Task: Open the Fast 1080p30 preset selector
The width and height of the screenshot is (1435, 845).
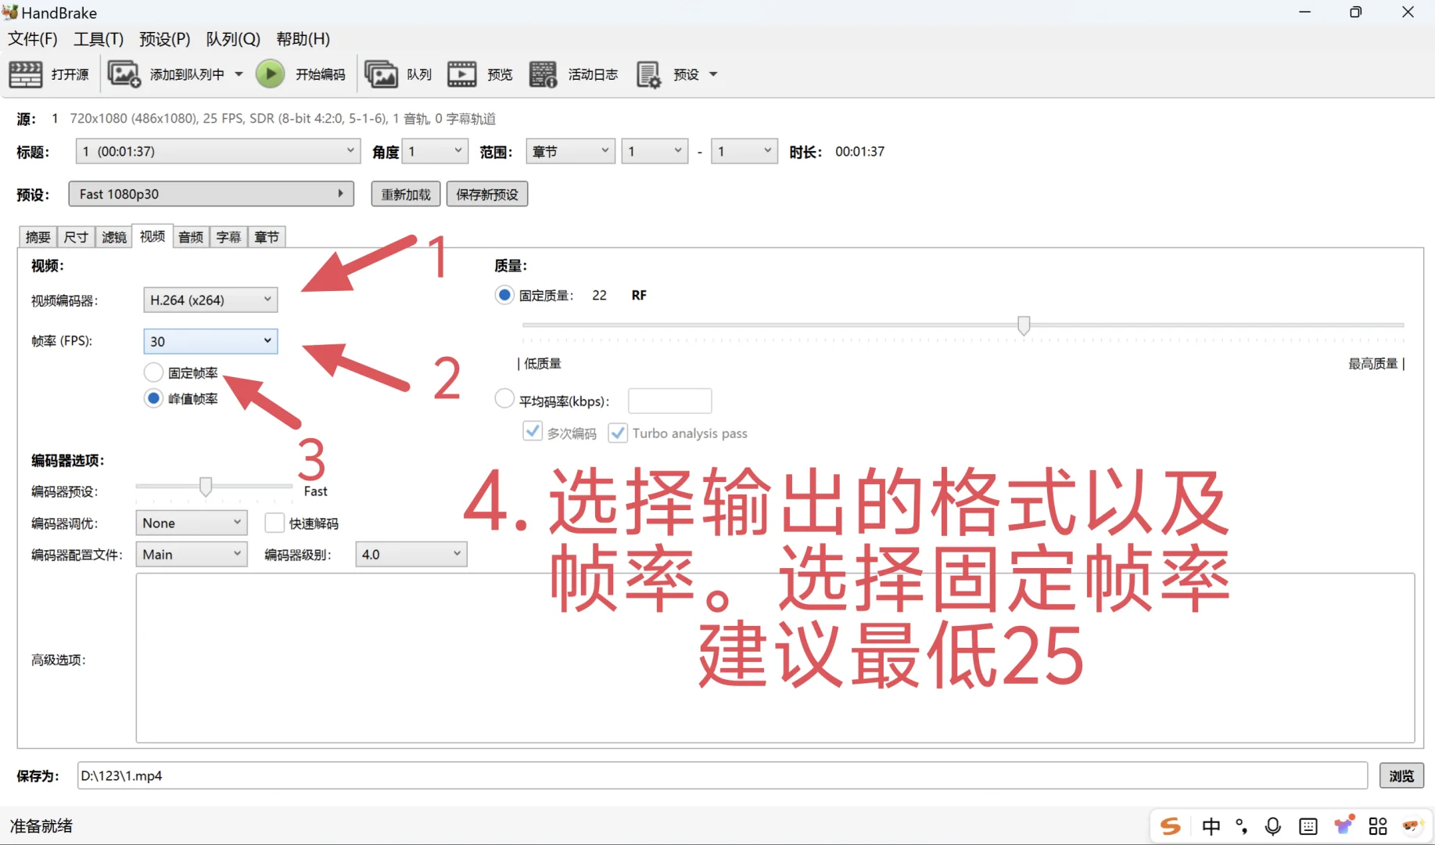Action: coord(211,194)
